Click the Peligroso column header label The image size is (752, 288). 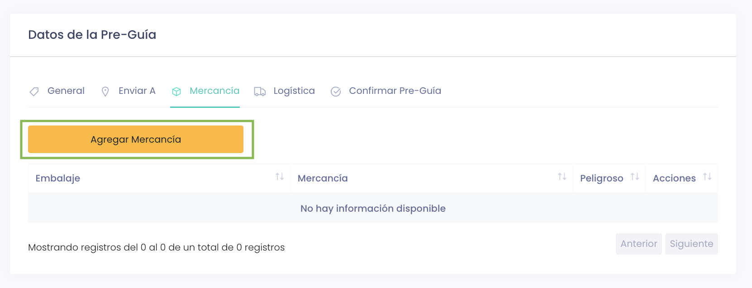coord(601,178)
